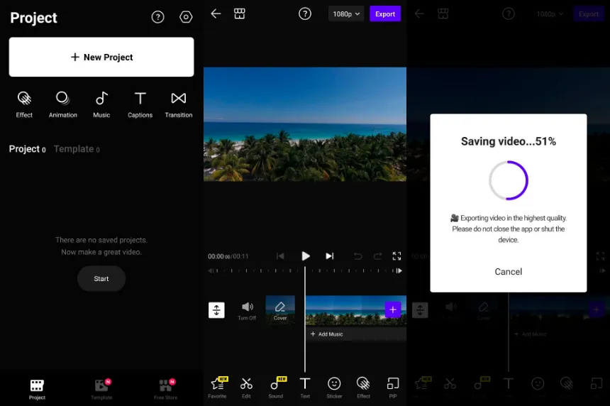Skip to the next clip
The height and width of the screenshot is (406, 610).
click(x=330, y=256)
